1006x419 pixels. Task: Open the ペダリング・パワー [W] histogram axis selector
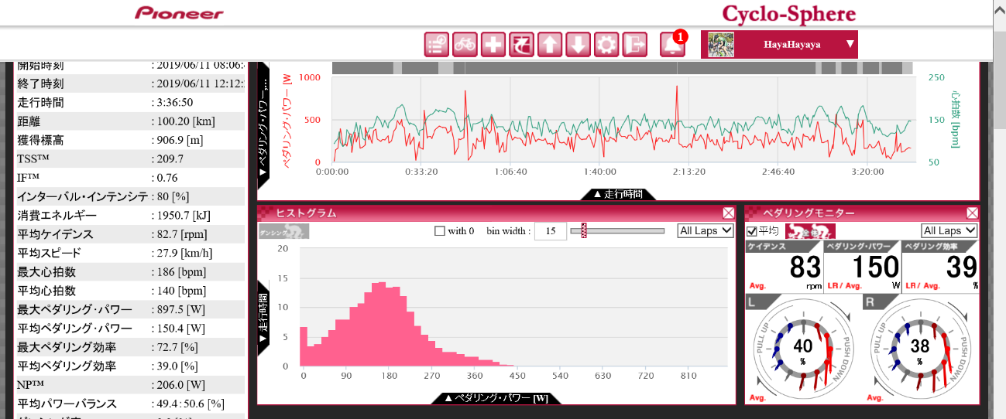tap(496, 398)
